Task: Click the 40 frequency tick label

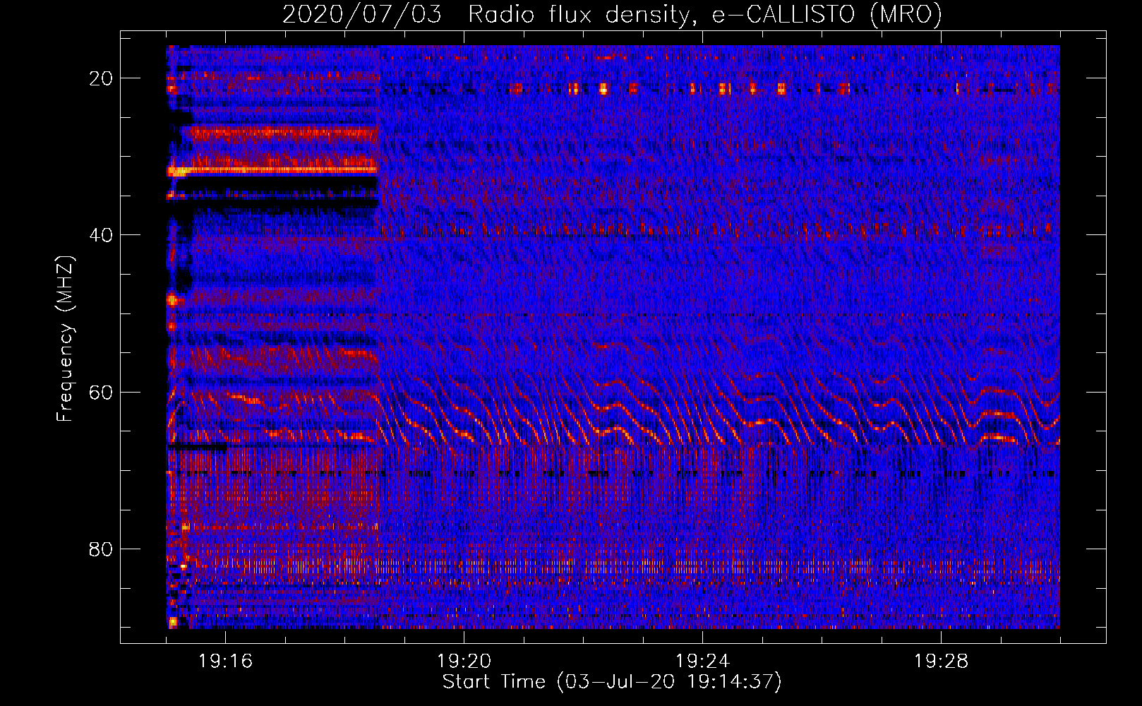Action: coord(101,235)
